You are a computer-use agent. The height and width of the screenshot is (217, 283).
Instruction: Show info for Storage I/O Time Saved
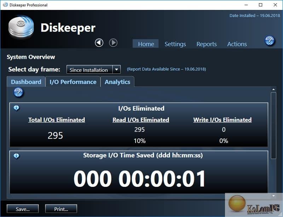click(16, 156)
